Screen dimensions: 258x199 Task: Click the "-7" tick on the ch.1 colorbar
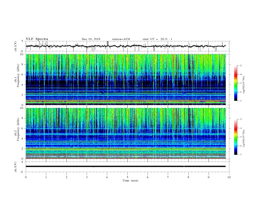240,101
